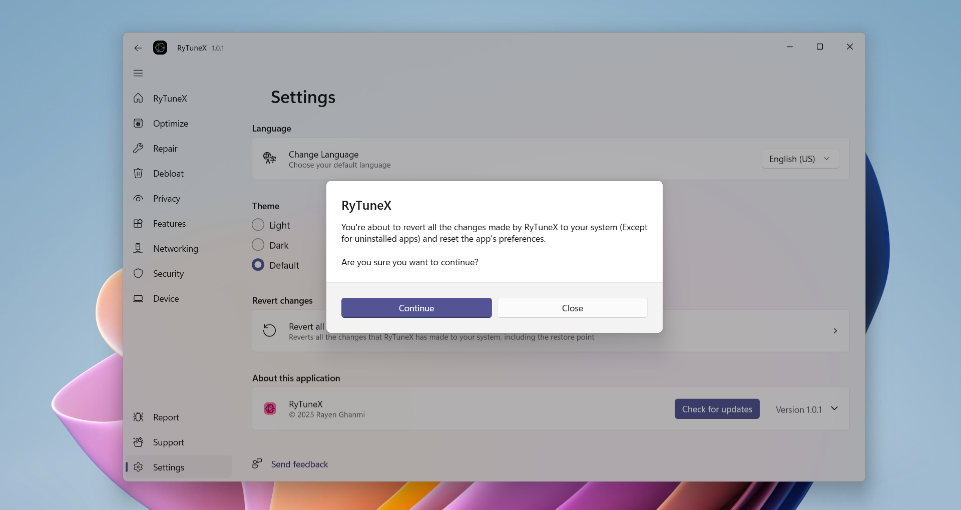Viewport: 961px width, 510px height.
Task: Click the © 2025 Rayen Ghanmi text
Action: pos(326,414)
